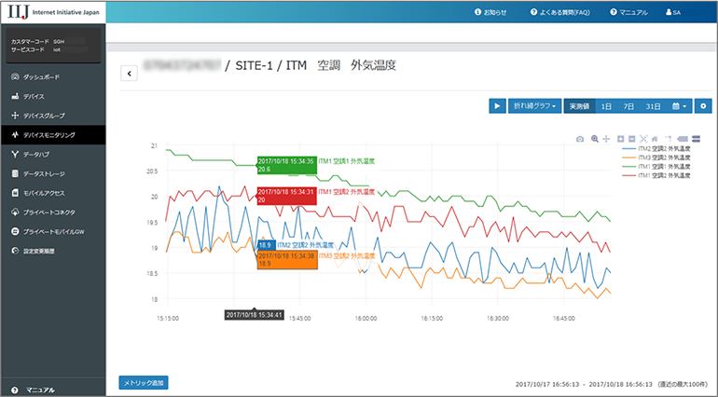Click the メトリック追加 button

pos(144,382)
